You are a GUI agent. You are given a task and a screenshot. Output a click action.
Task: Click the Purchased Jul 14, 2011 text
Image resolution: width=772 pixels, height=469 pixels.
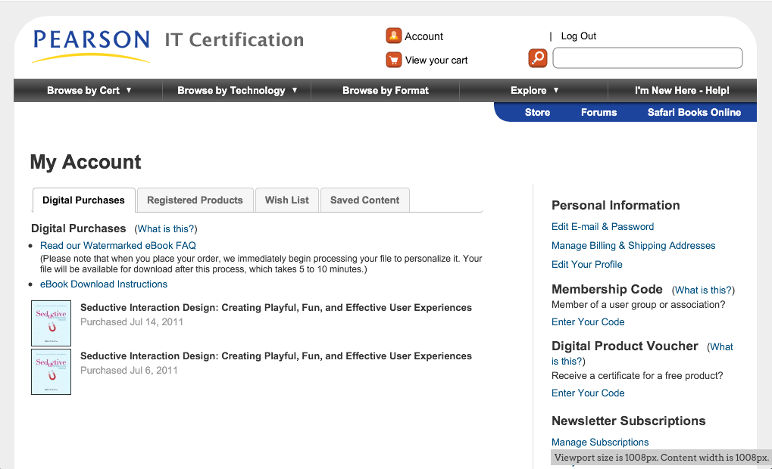(132, 322)
